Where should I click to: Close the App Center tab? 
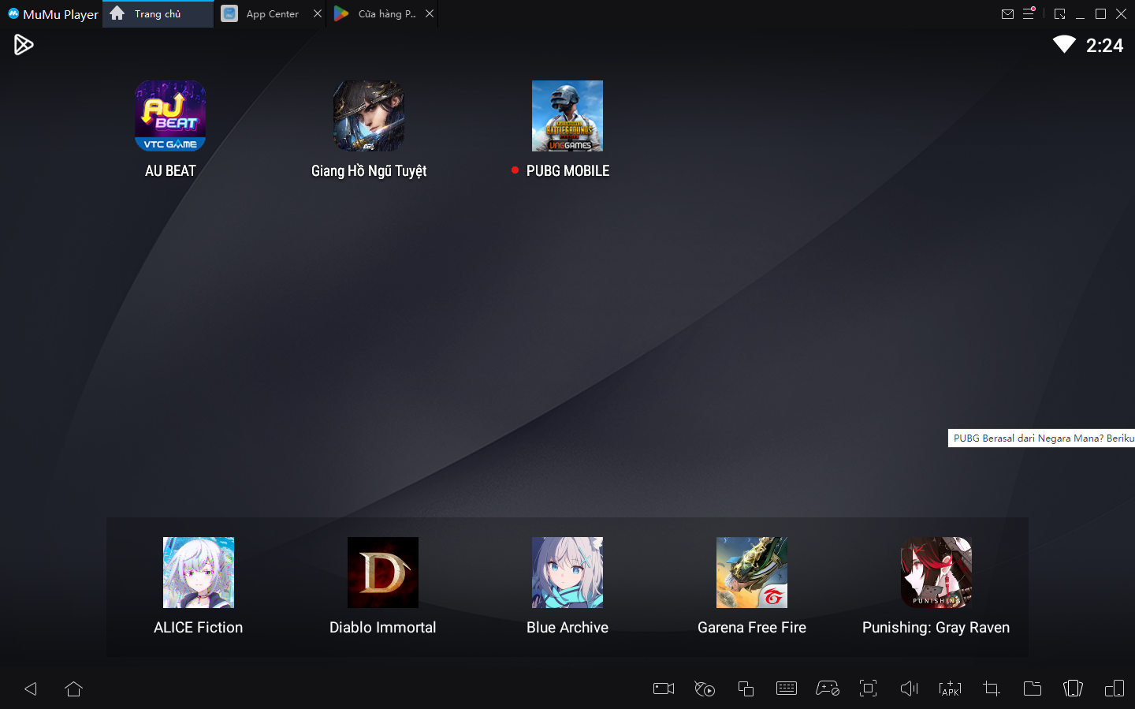pos(318,14)
